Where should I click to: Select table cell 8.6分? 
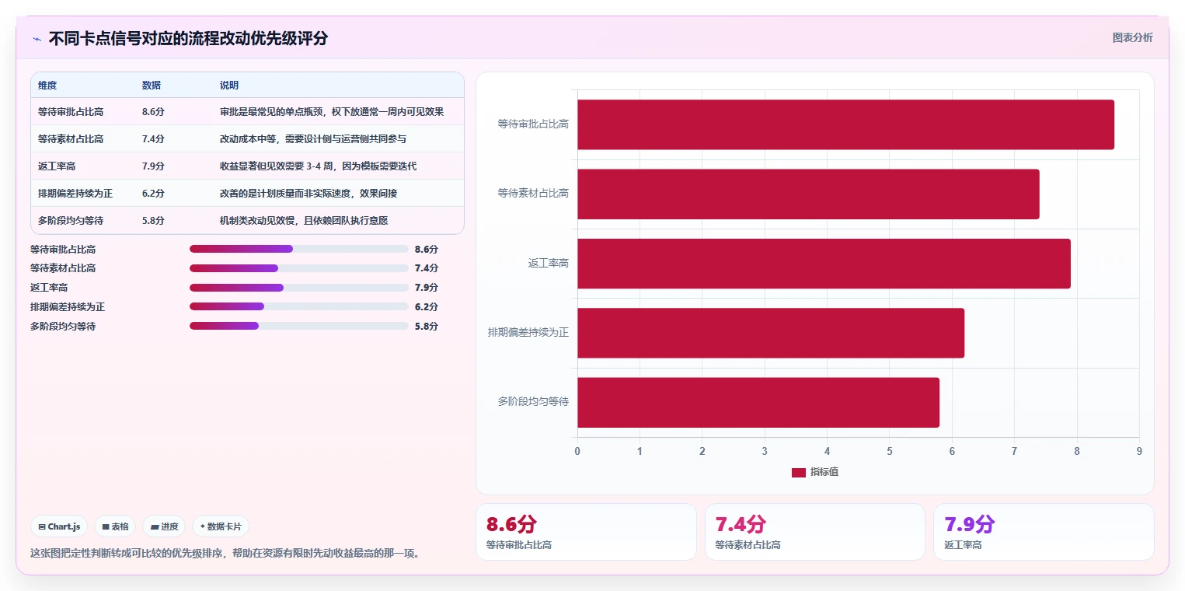[153, 111]
